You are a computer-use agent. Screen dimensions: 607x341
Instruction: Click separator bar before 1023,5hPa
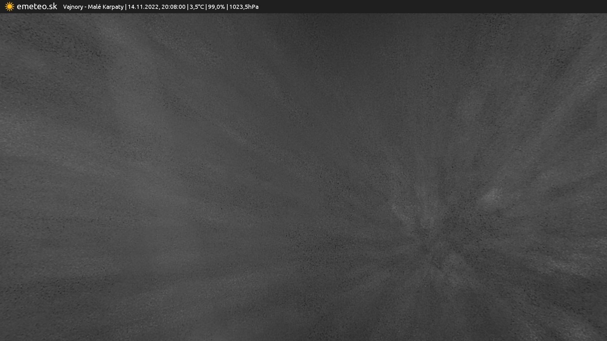(227, 7)
